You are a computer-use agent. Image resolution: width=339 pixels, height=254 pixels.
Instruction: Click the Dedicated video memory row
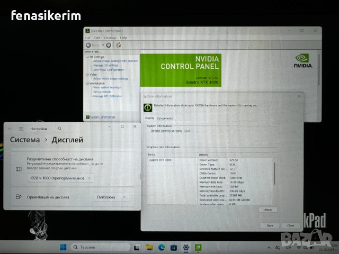coord(236,200)
